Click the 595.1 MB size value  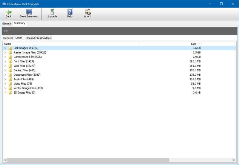[x=195, y=61]
